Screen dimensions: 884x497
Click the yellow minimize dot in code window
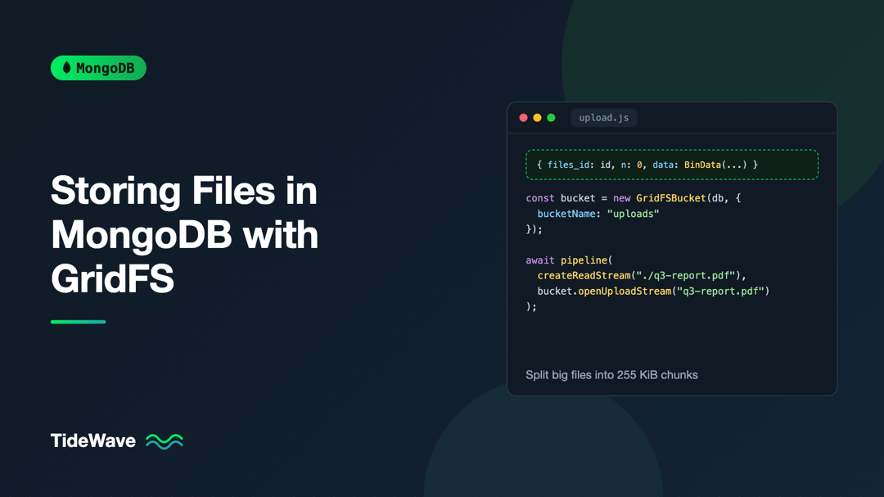[537, 118]
